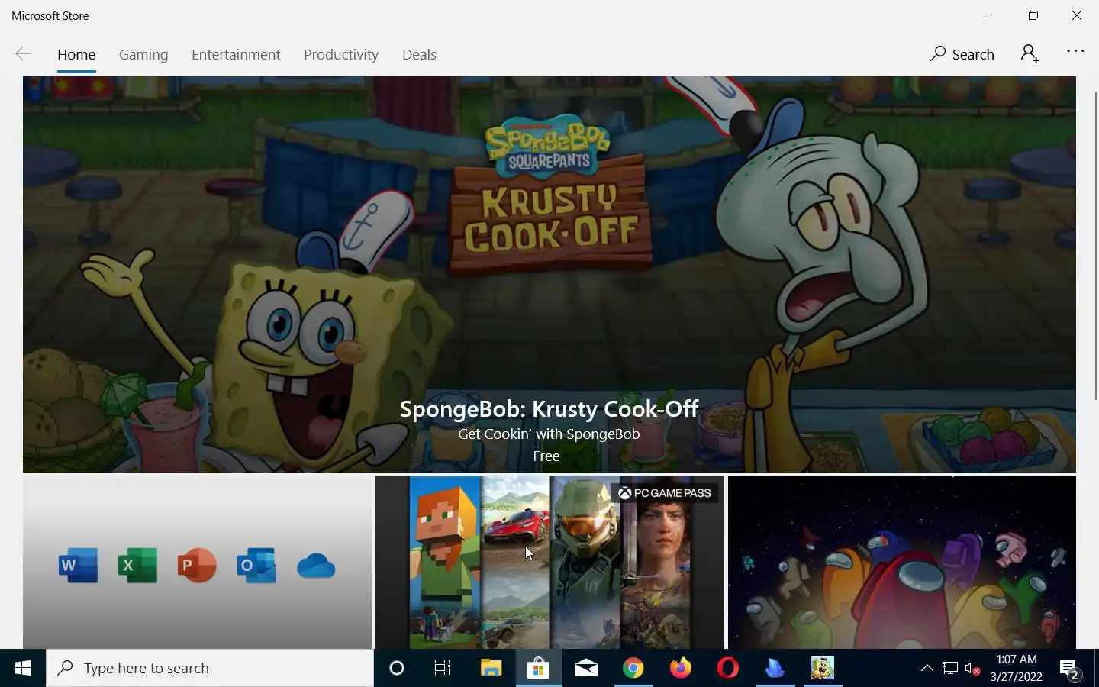
Task: Open Cortana from the taskbar
Action: click(x=397, y=668)
